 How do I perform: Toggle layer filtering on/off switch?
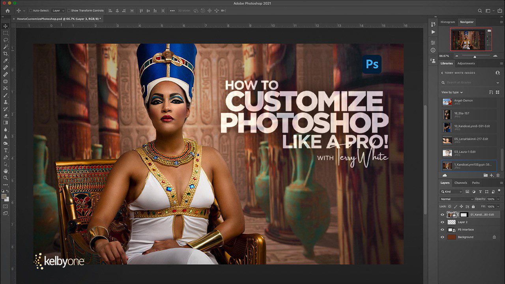point(499,192)
